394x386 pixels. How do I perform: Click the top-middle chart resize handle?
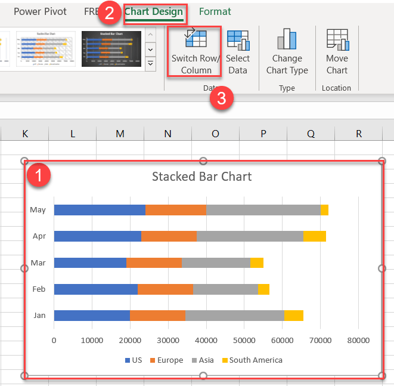pyautogui.click(x=203, y=161)
